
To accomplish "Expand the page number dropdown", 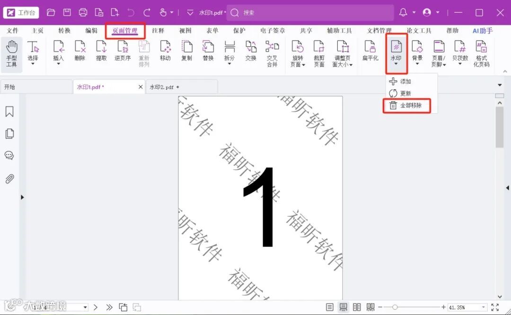I will click(x=85, y=307).
